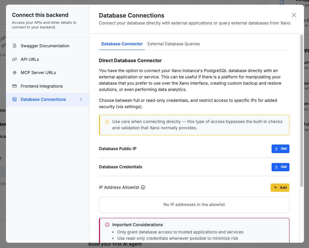Add an IP address to the allowlist
Image resolution: width=309 pixels, height=248 pixels.
[280, 187]
